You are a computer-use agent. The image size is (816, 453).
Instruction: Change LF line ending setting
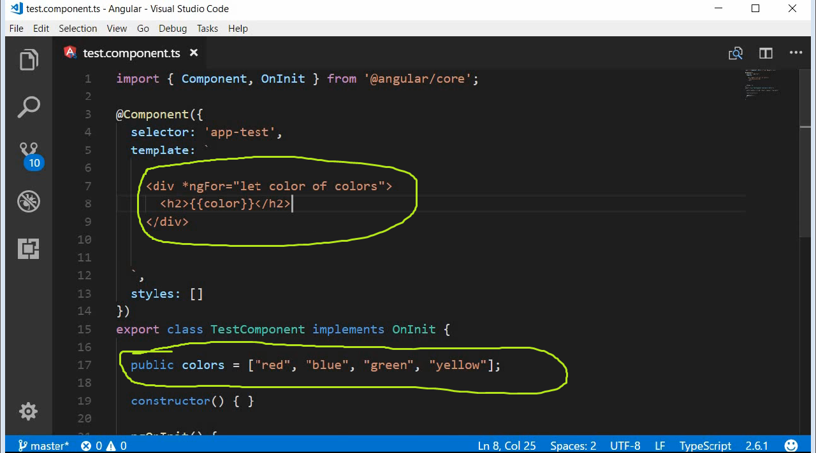pos(659,445)
